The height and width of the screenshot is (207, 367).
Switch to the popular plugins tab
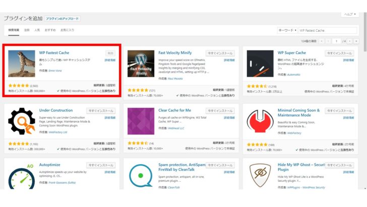(x=37, y=30)
